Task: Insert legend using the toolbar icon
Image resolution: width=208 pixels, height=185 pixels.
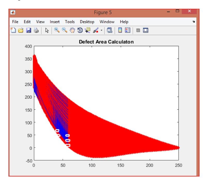Action: [x=128, y=30]
